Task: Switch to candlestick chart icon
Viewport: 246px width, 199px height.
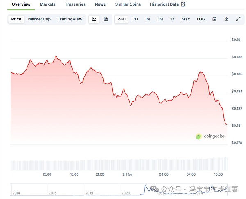Action: (106, 19)
